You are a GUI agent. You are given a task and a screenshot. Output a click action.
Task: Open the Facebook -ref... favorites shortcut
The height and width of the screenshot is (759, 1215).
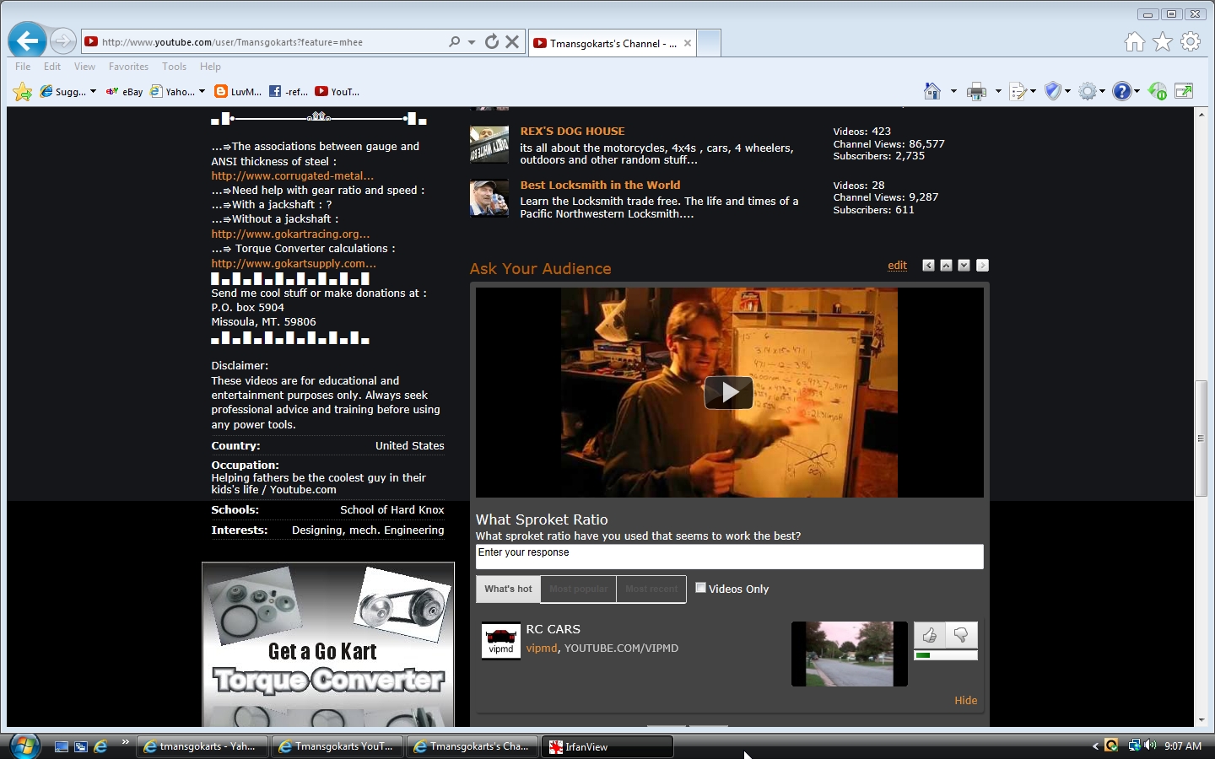click(288, 92)
